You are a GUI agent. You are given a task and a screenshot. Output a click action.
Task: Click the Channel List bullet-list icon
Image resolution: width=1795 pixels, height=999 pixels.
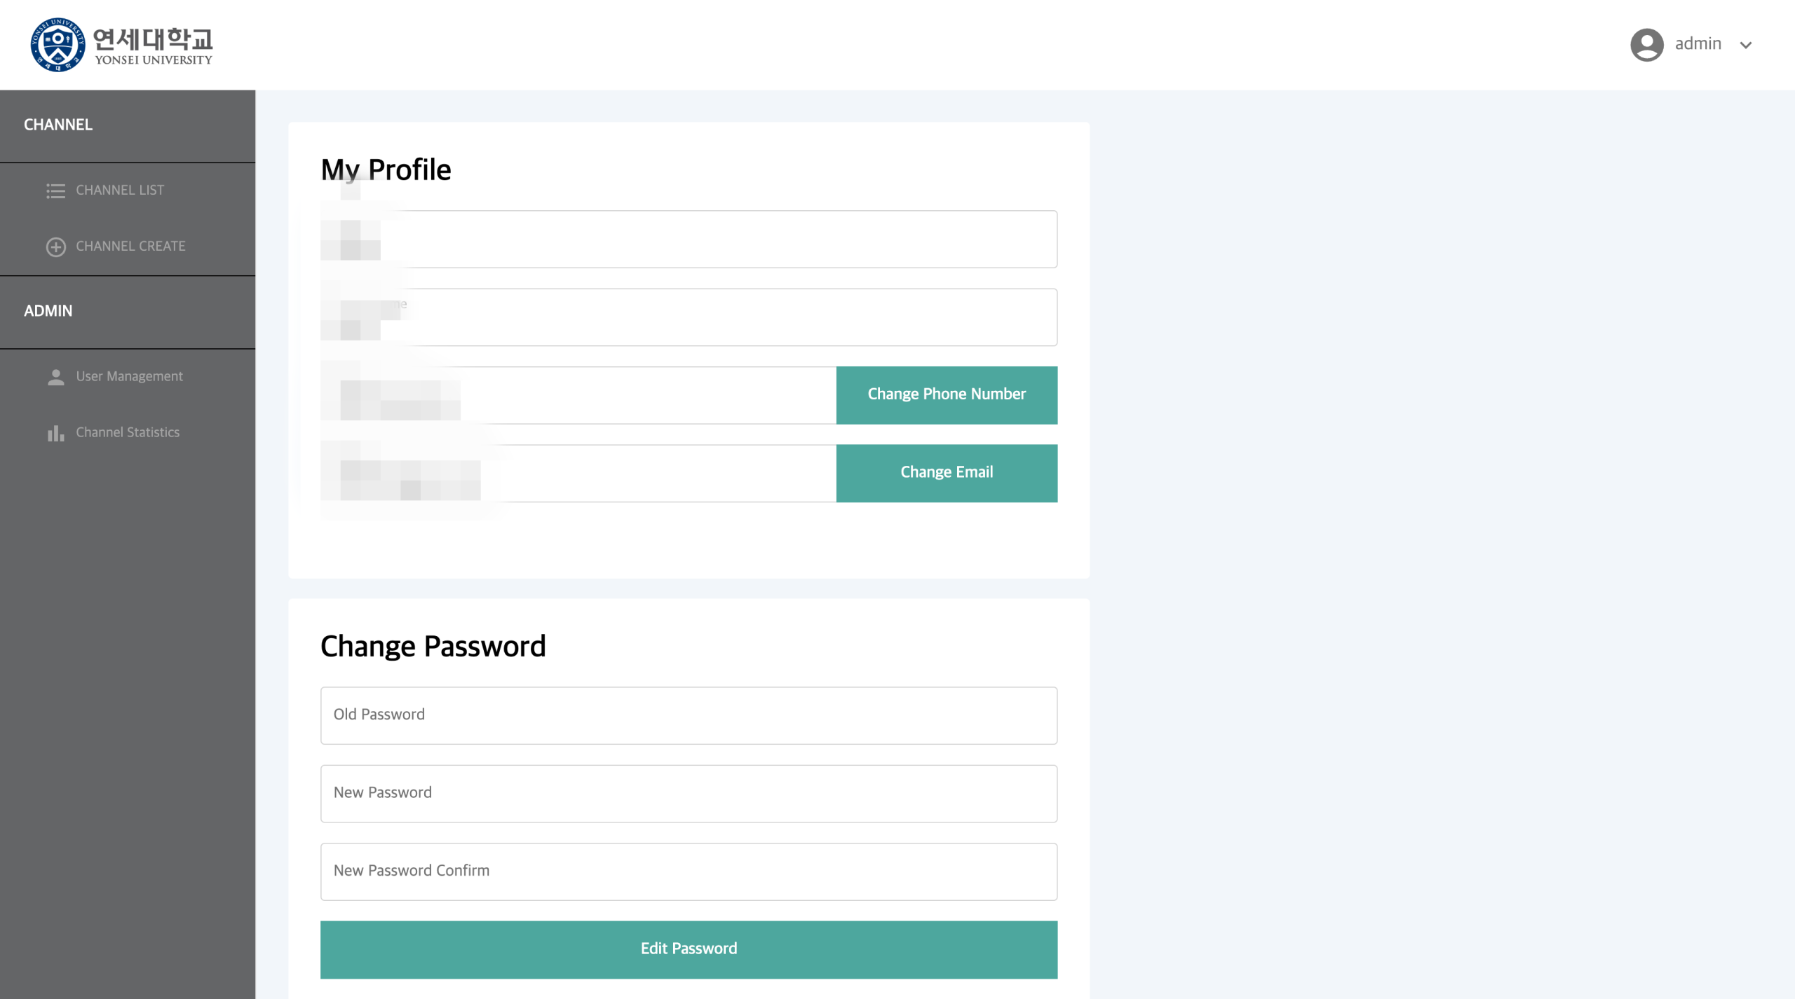pyautogui.click(x=55, y=191)
